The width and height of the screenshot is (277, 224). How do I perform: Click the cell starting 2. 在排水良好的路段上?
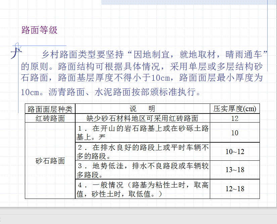point(143,151)
